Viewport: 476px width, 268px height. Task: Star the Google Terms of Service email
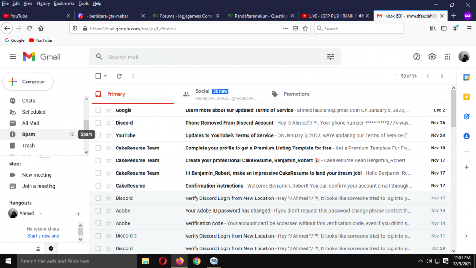[x=109, y=110]
